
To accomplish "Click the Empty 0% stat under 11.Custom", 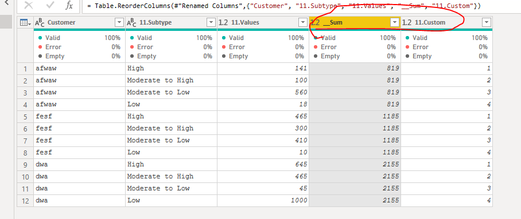I will [x=446, y=57].
